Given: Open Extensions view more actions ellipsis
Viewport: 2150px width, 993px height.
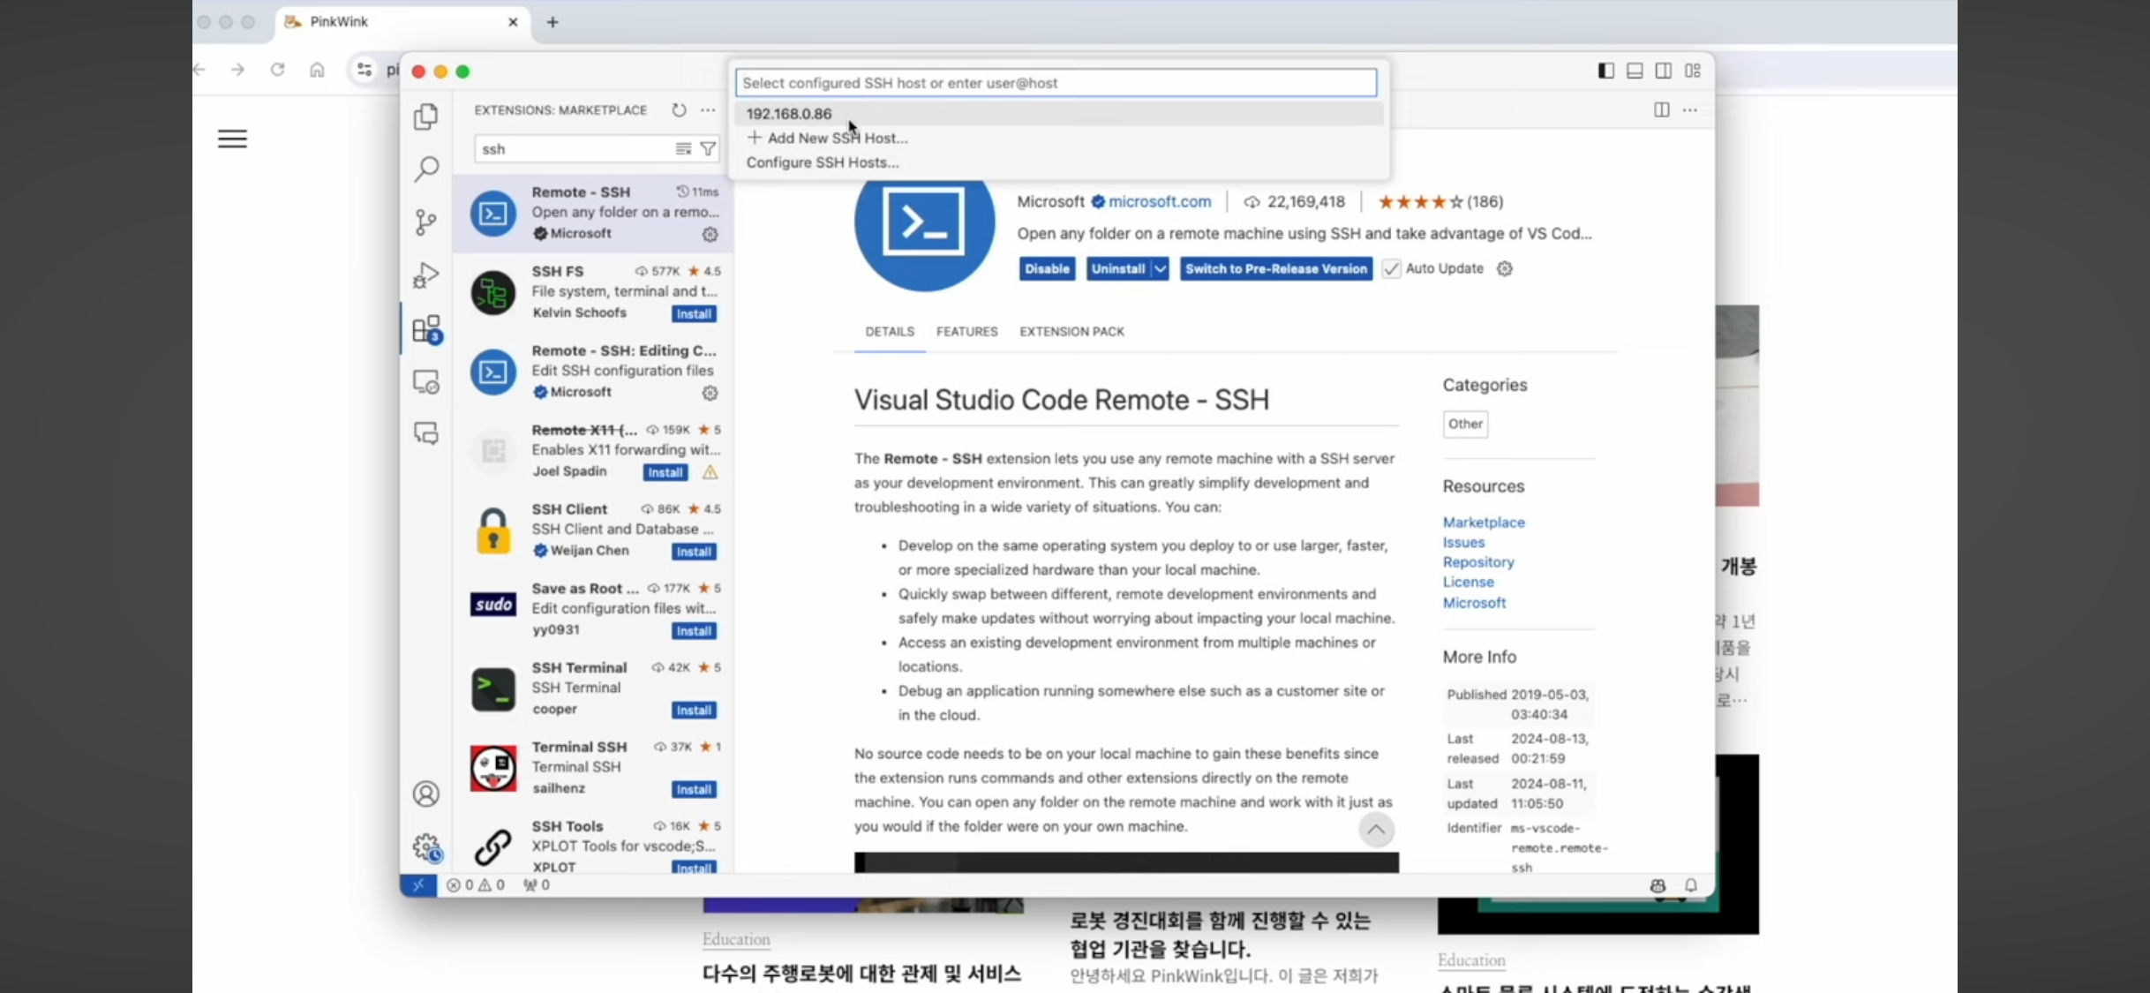Looking at the screenshot, I should [708, 110].
